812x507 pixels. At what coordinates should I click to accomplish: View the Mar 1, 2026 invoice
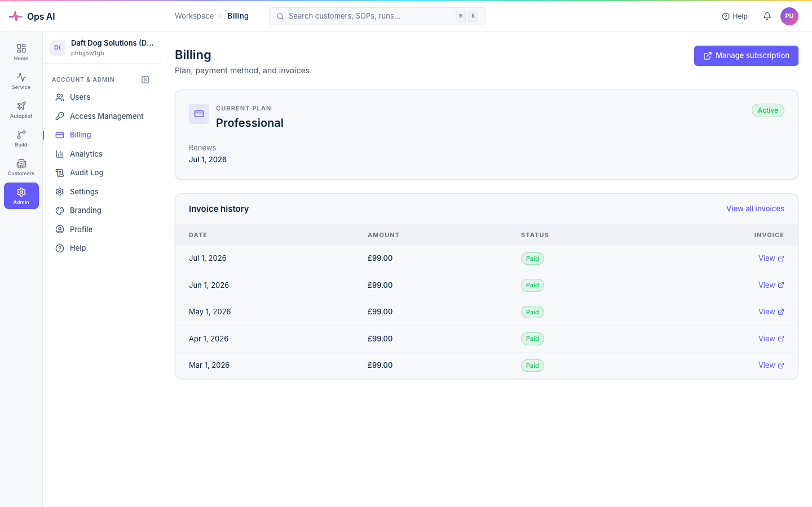[x=771, y=366]
